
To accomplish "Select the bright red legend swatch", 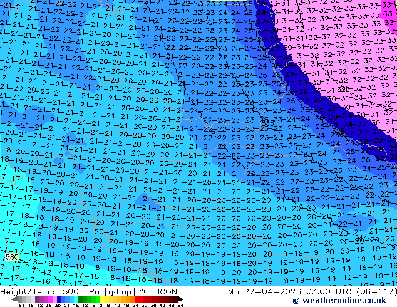I will click(137, 299).
